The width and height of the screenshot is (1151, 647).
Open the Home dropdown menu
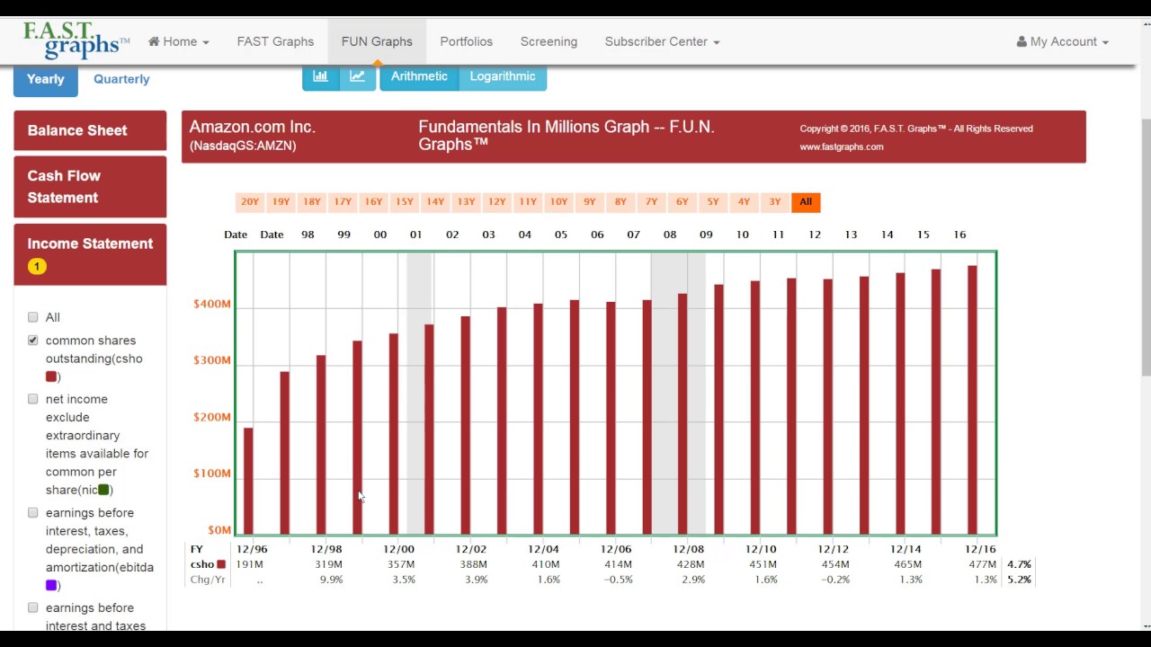tap(179, 41)
